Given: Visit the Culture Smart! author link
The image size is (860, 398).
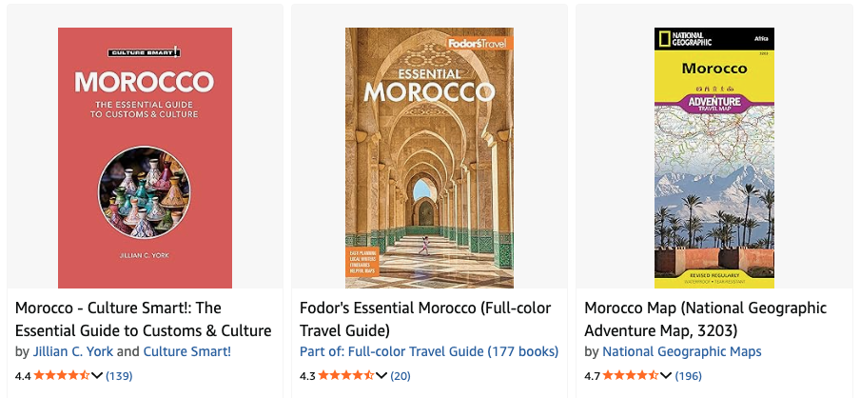Looking at the screenshot, I should click(186, 351).
